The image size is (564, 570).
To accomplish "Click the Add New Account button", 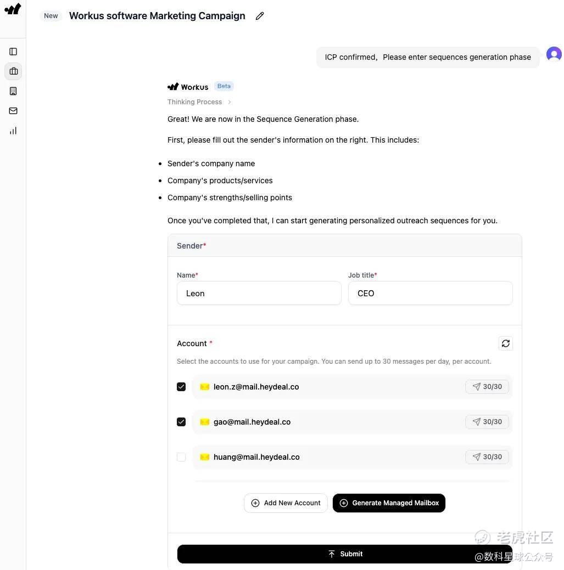I will tap(286, 503).
